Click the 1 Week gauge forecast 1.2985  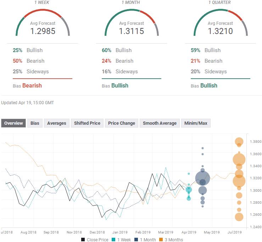(43, 31)
